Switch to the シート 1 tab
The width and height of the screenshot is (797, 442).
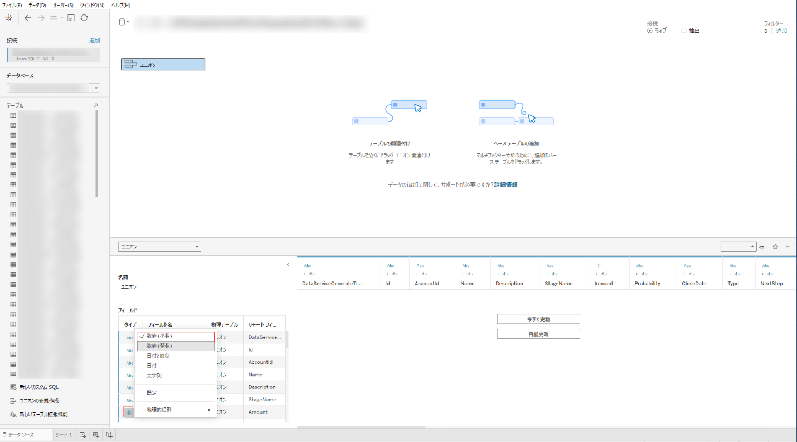click(63, 435)
